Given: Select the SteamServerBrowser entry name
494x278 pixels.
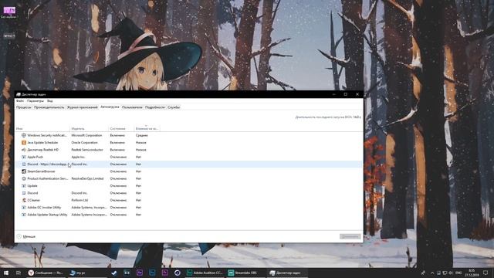Looking at the screenshot, I should 41,171.
